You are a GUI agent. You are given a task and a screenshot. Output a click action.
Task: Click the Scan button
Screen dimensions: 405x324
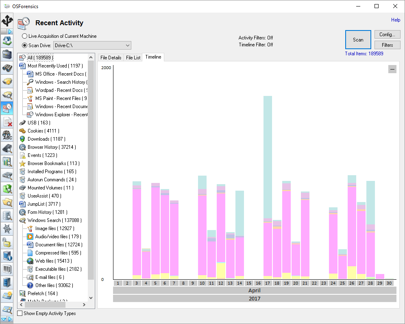[x=358, y=40]
